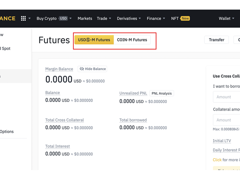Screen dimensions: 240x180
Task: Click the Futures page heading
Action: coord(54,40)
